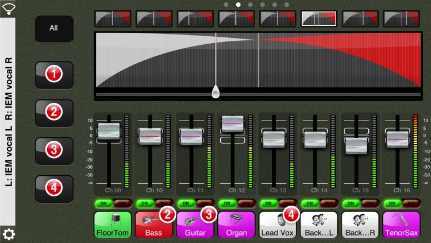Mute Ch 14 with OFF button

[329, 203]
